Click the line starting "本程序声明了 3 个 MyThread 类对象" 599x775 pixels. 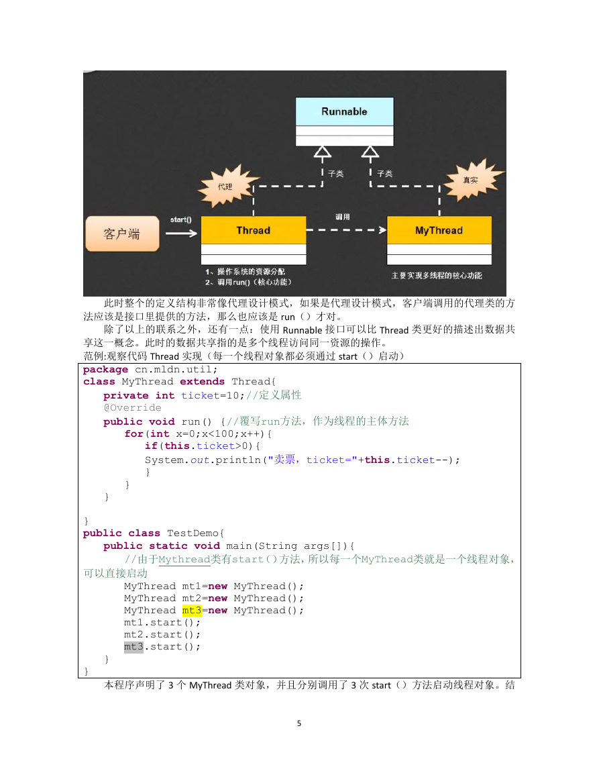(x=309, y=685)
